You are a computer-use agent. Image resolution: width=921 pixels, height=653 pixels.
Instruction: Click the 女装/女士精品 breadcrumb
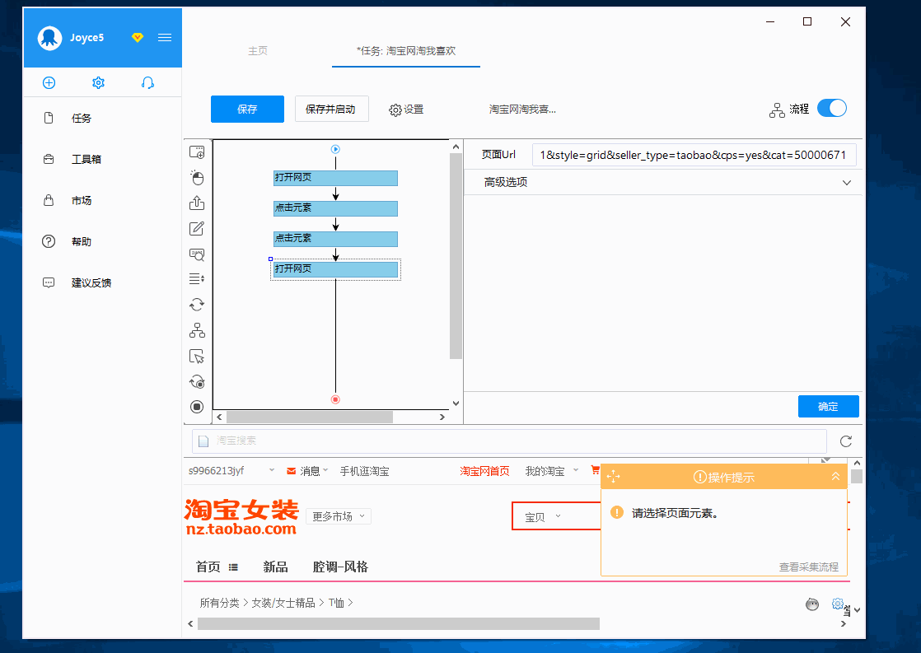coord(283,603)
